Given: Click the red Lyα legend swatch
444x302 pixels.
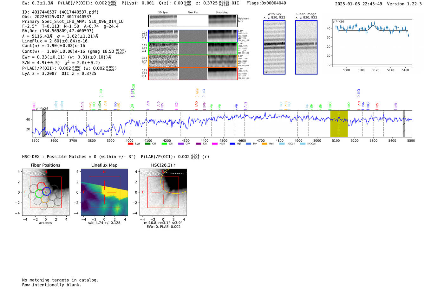Looking at the screenshot, I should coord(130,144).
